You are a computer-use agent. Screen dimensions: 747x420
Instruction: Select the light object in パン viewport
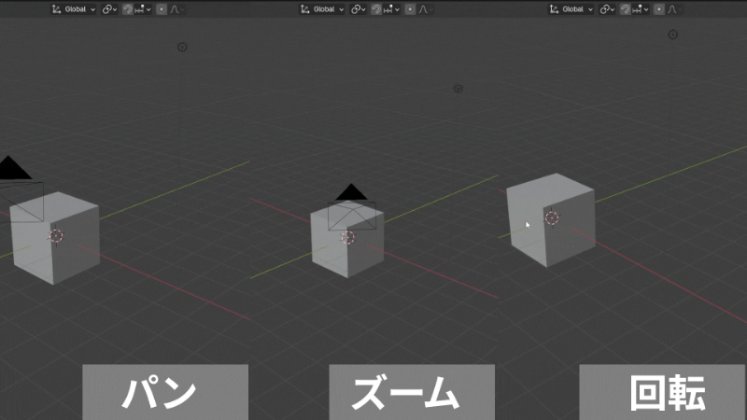pos(182,47)
